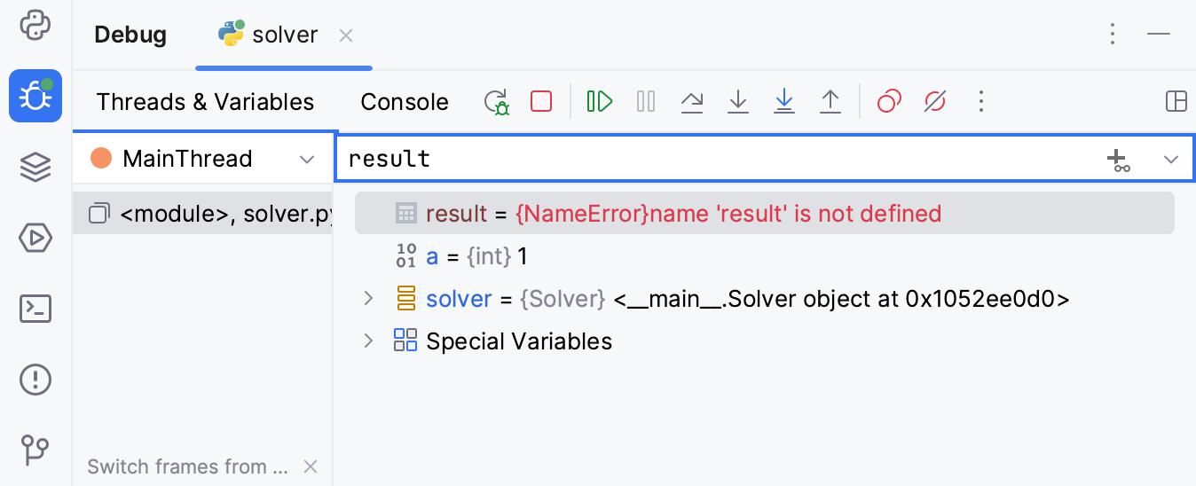Image resolution: width=1196 pixels, height=486 pixels.
Task: Open the Python Packages tool window
Action: pos(35,167)
